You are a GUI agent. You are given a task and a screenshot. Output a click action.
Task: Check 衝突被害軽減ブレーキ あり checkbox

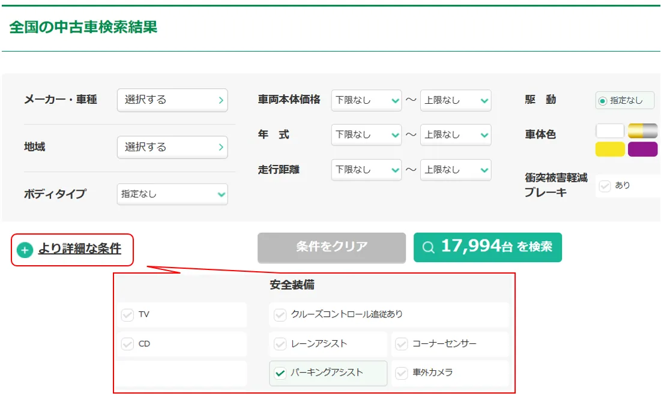click(605, 186)
